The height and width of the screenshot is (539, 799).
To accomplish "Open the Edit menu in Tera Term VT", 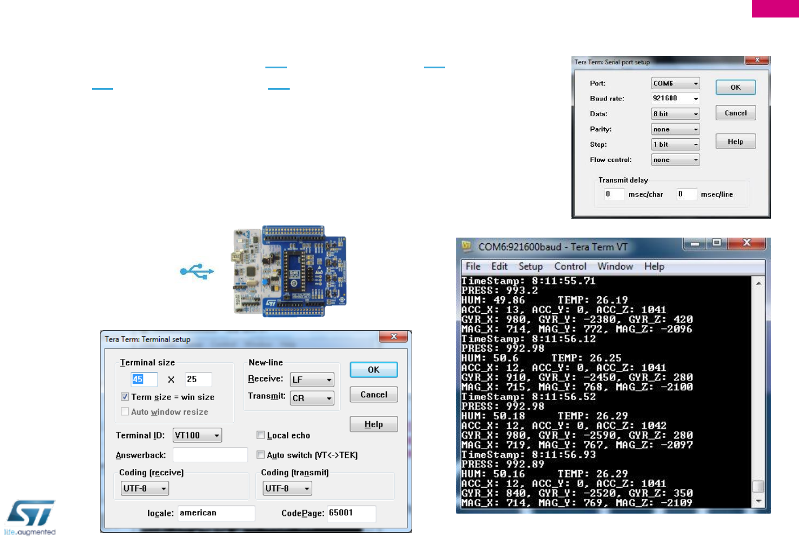I will 499,266.
